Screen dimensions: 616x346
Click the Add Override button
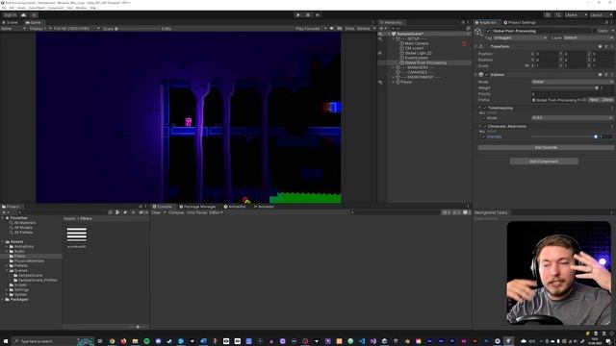[x=546, y=147]
